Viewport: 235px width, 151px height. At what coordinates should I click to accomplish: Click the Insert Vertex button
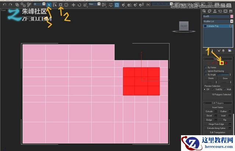pyautogui.click(x=218, y=107)
